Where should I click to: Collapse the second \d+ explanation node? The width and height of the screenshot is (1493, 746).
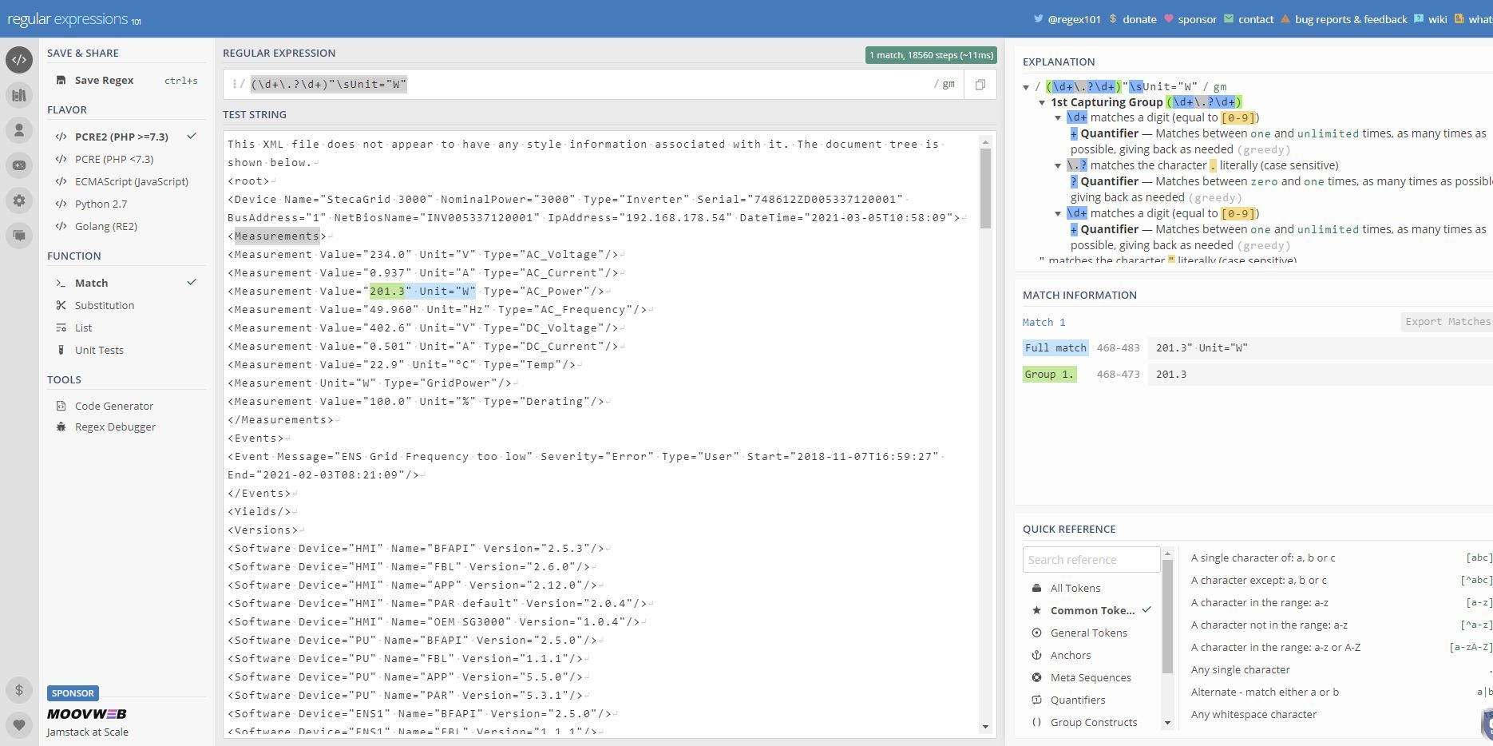pos(1058,214)
